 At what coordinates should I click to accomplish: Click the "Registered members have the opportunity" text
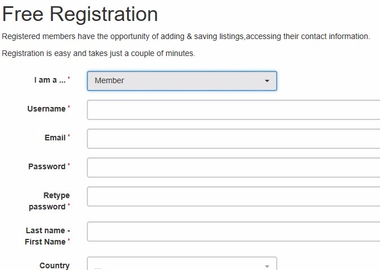click(x=185, y=37)
